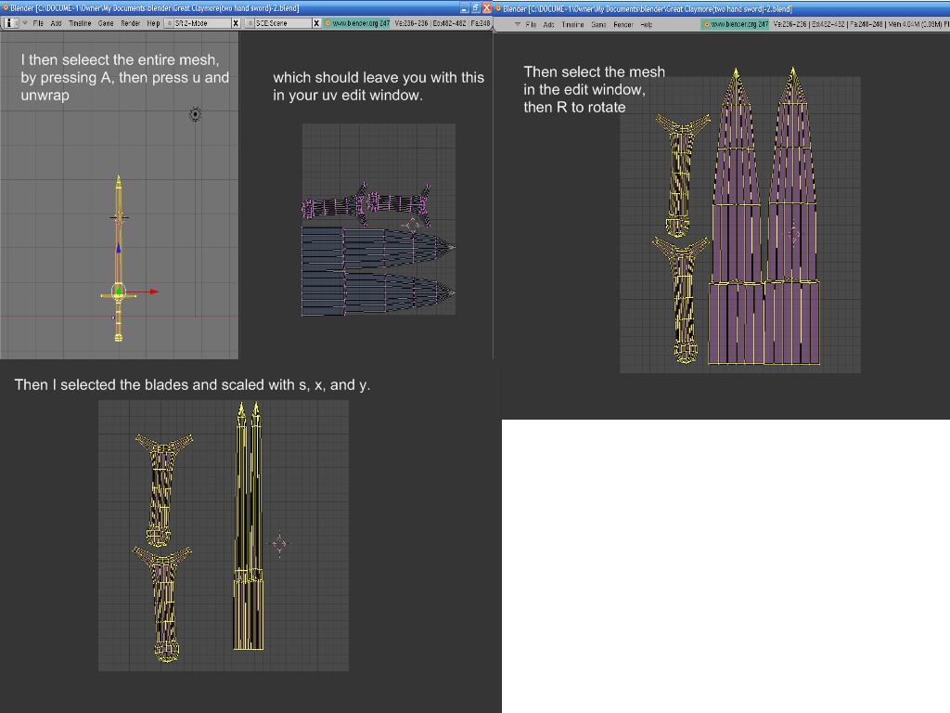The width and height of the screenshot is (950, 713).
Task: Select lower blade UV island in unwrapped layout
Action: point(379,292)
